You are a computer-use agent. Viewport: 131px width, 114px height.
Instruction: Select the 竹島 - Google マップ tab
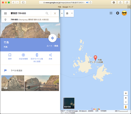(65, 7)
